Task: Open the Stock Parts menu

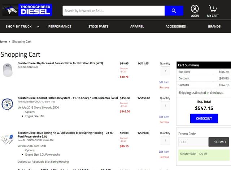Action: (x=99, y=26)
